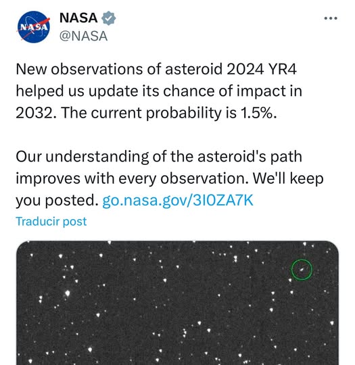Click the word 'probability' in the tweet
The image size is (355, 365).
coord(184,113)
